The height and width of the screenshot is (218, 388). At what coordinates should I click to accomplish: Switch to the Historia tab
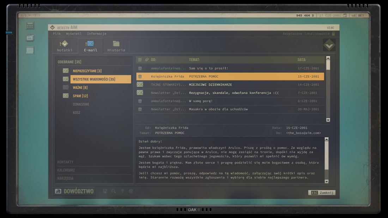pyautogui.click(x=116, y=46)
